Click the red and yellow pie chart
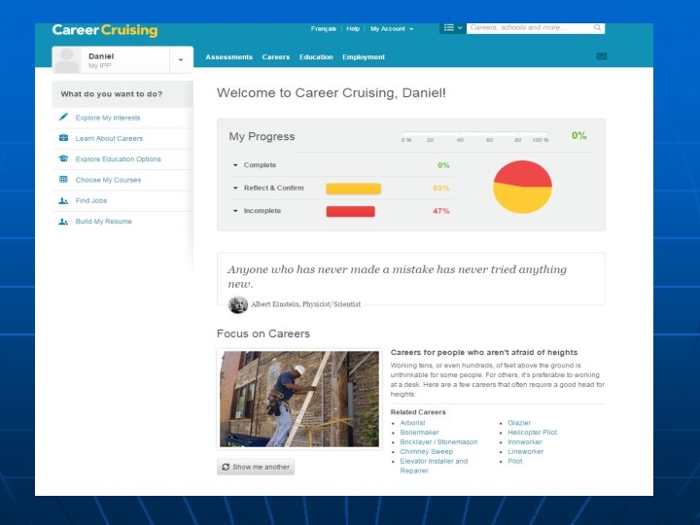 (x=522, y=187)
